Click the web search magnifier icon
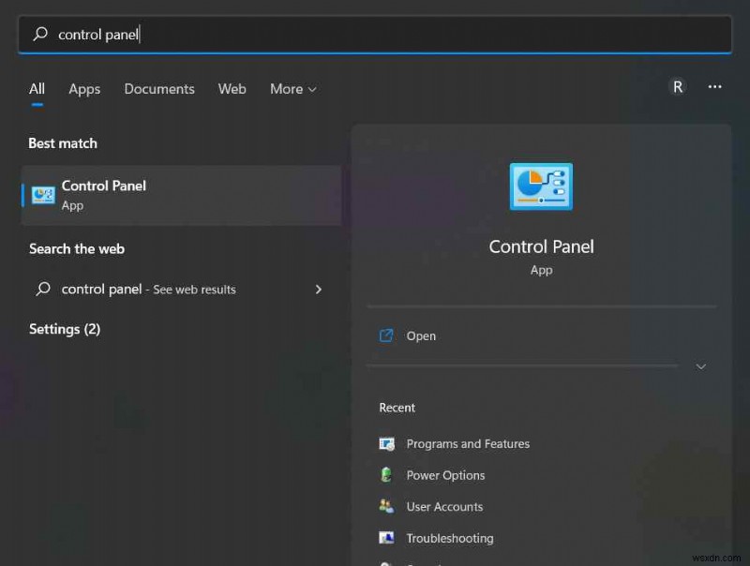 [x=43, y=289]
